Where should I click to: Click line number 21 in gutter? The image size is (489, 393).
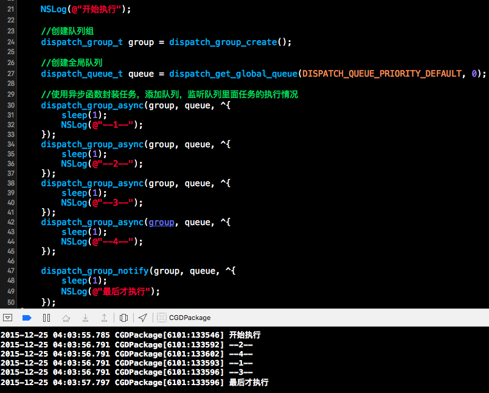click(x=11, y=9)
